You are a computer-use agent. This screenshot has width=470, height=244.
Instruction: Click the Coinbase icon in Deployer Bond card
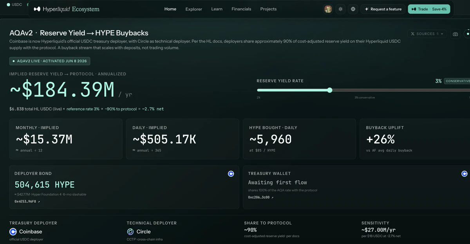pyautogui.click(x=231, y=174)
